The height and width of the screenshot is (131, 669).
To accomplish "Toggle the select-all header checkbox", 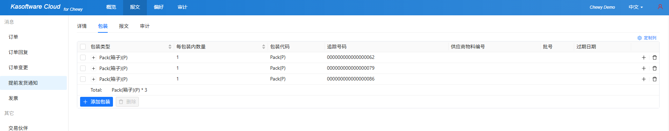I will 83,47.
